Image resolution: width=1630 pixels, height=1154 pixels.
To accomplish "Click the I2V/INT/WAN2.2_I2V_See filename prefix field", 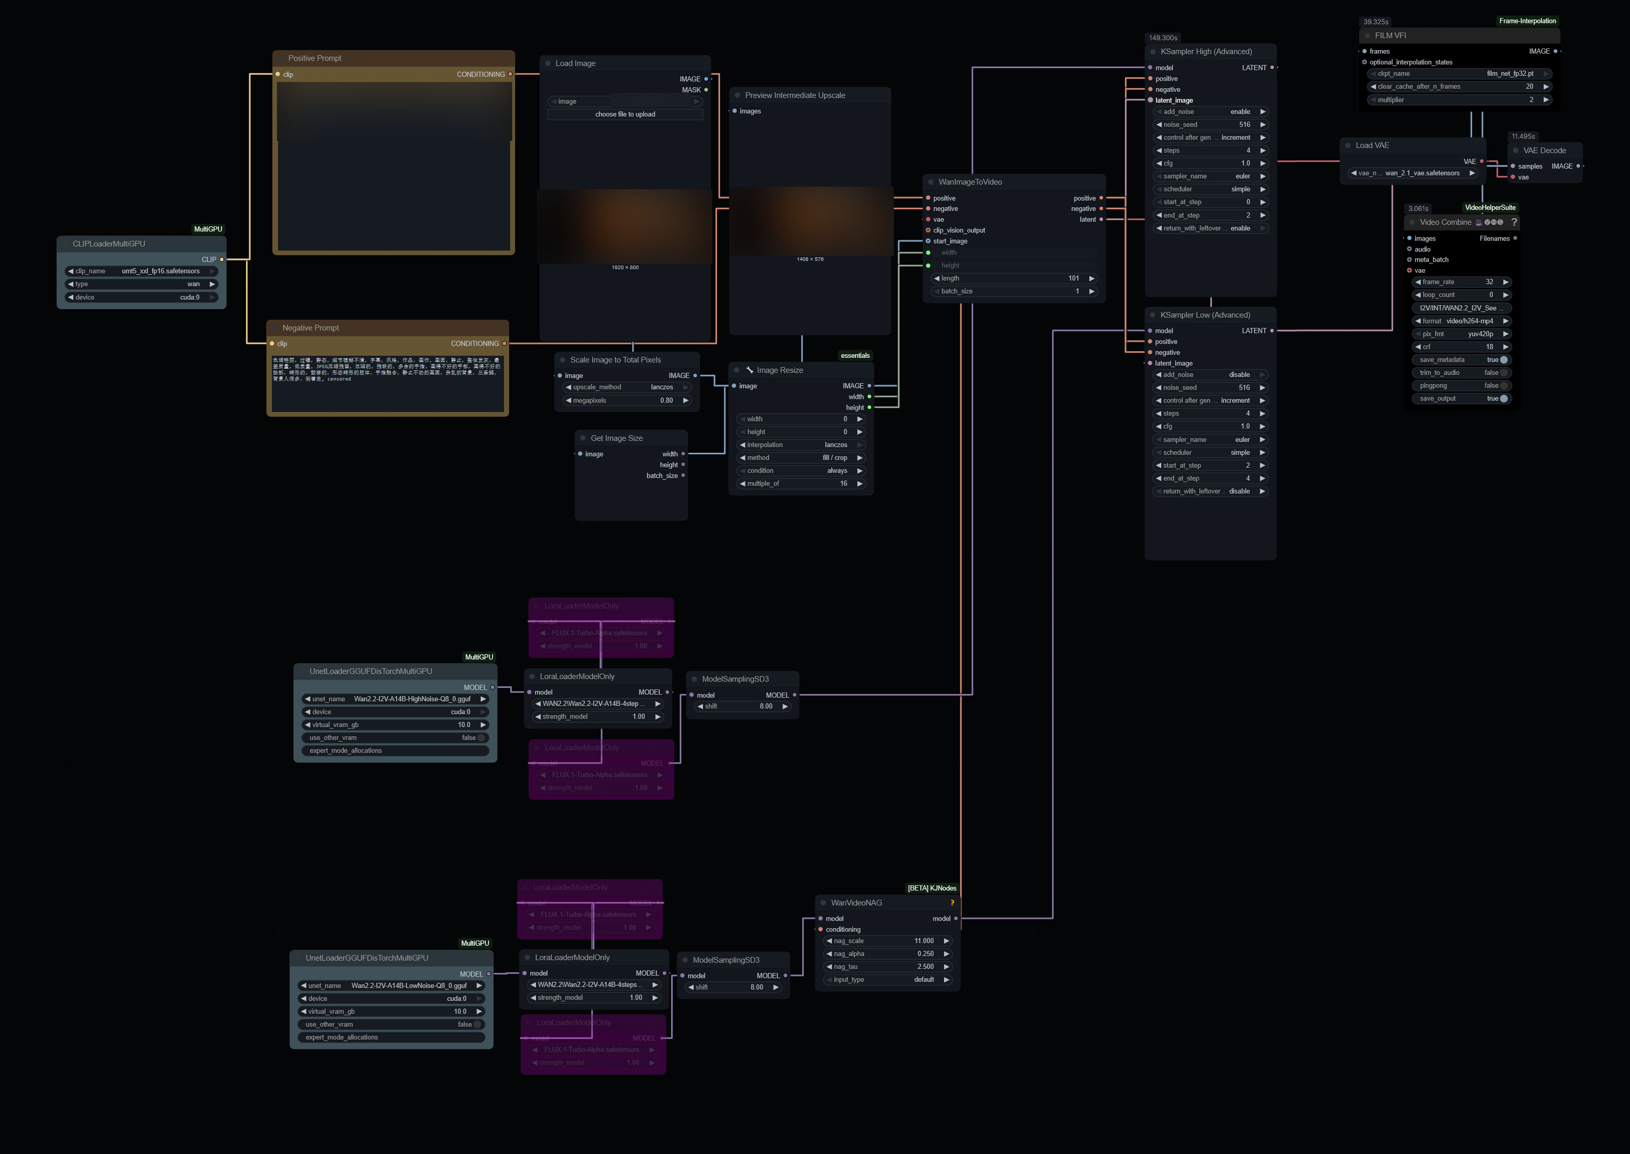I will (x=1461, y=308).
